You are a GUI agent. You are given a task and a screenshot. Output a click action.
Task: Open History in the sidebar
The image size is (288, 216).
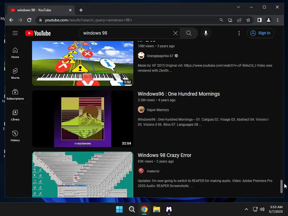(15, 136)
